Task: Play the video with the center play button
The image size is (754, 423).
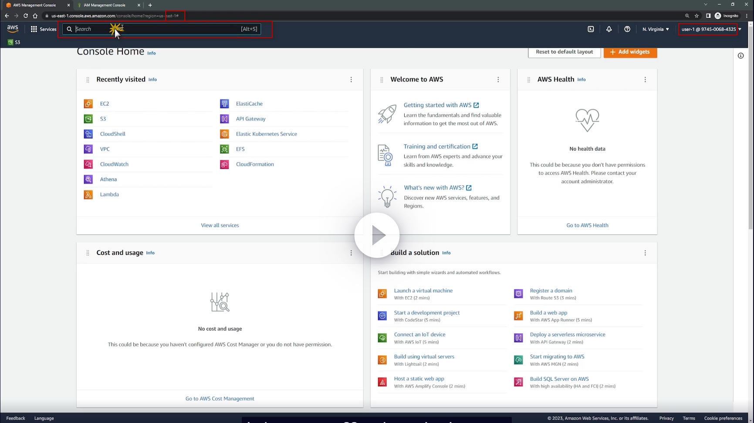Action: pos(377,235)
